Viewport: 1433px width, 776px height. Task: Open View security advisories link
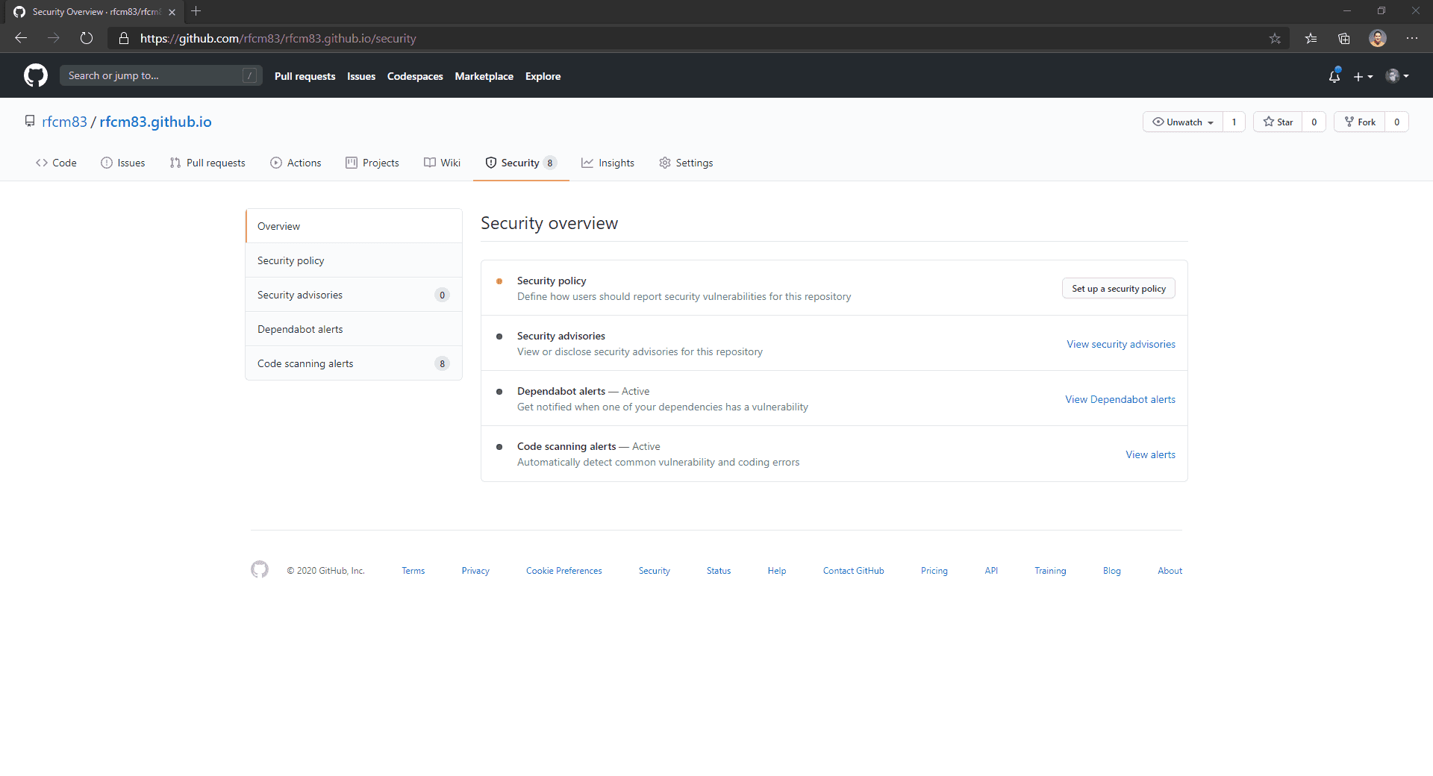click(x=1121, y=344)
